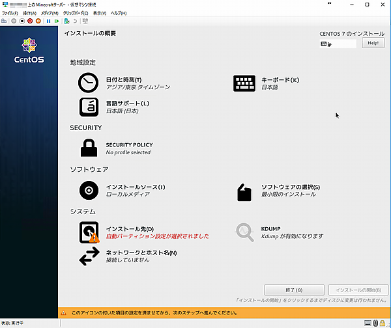Click the Pause VM toolbar button

coord(48,21)
